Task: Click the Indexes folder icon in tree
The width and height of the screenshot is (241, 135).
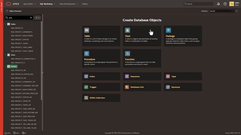Action: (8, 66)
